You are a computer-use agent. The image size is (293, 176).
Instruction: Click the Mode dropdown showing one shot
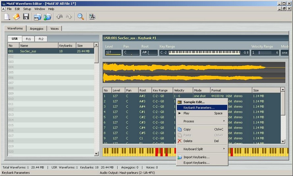[284, 53]
